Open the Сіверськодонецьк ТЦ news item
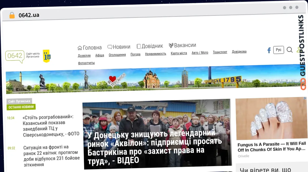Viewport: 308px width, 172px height. point(51,125)
